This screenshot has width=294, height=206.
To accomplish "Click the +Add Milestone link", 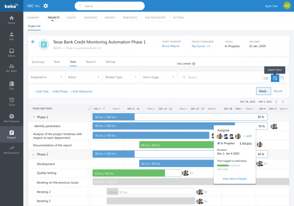I will (81, 91).
